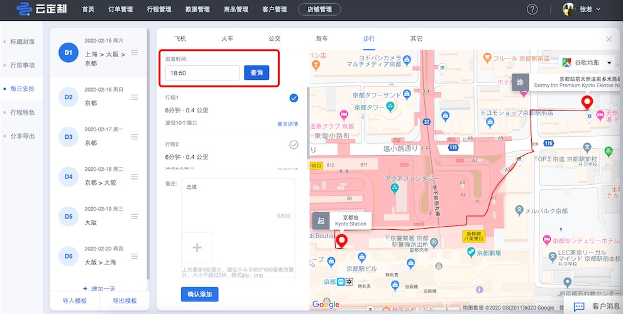Image resolution: width=623 pixels, height=314 pixels.
Task: Click the plus image upload box
Action: pos(197,247)
